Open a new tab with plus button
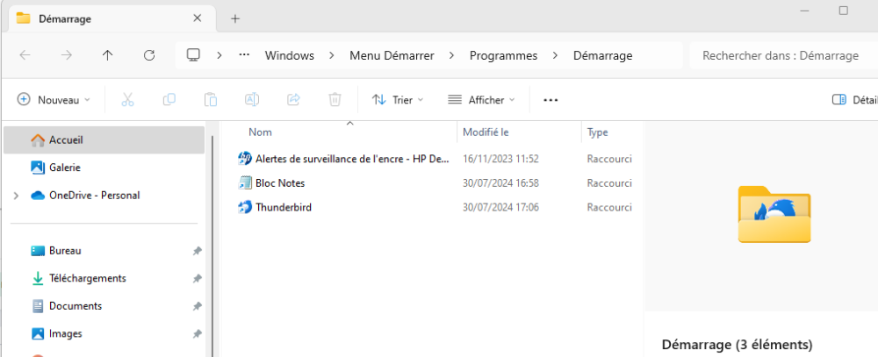878x357 pixels. click(x=235, y=18)
